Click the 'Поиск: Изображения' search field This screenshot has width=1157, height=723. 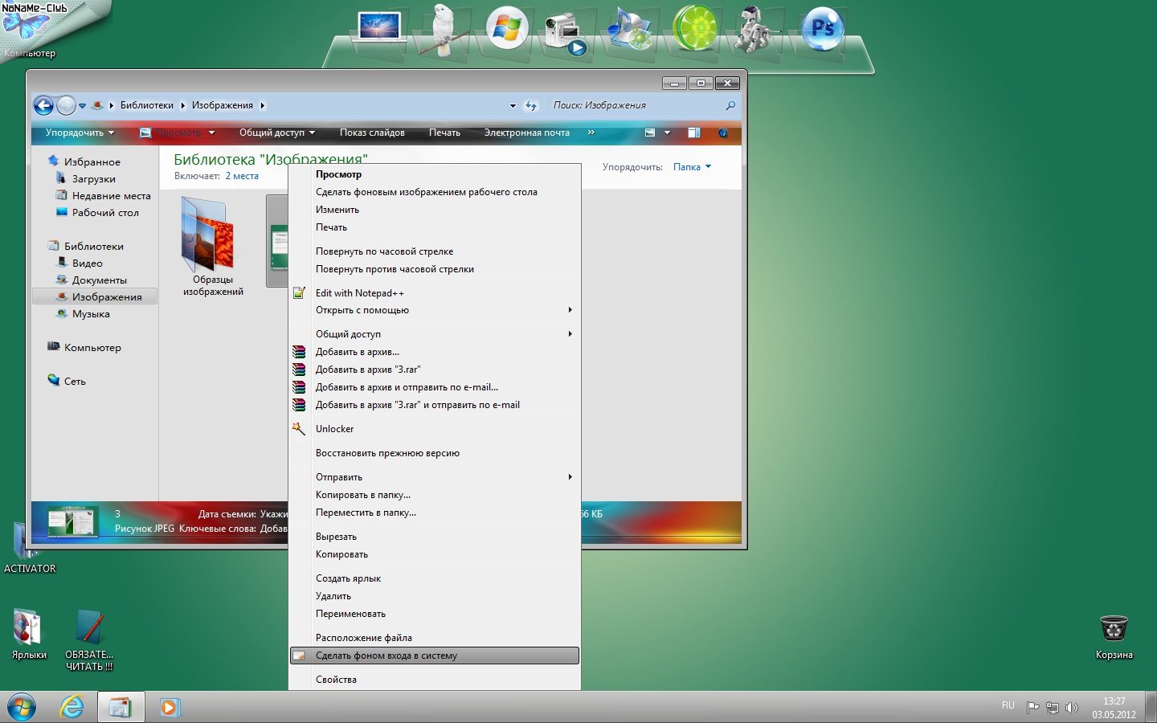pos(635,105)
